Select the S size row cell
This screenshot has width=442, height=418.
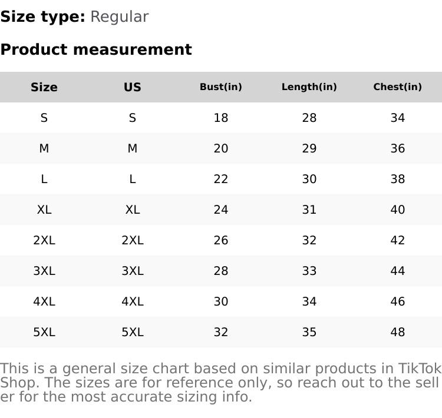coord(44,118)
